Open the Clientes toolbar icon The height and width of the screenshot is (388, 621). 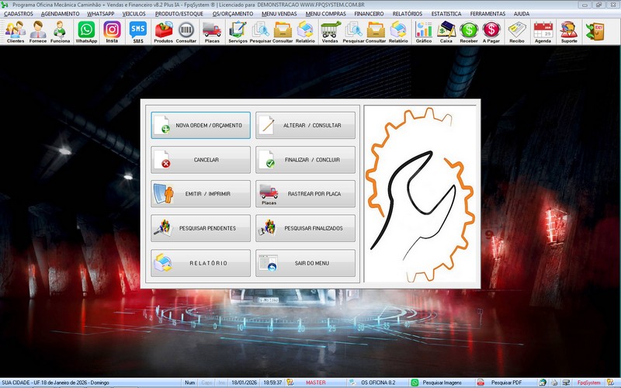[x=16, y=32]
